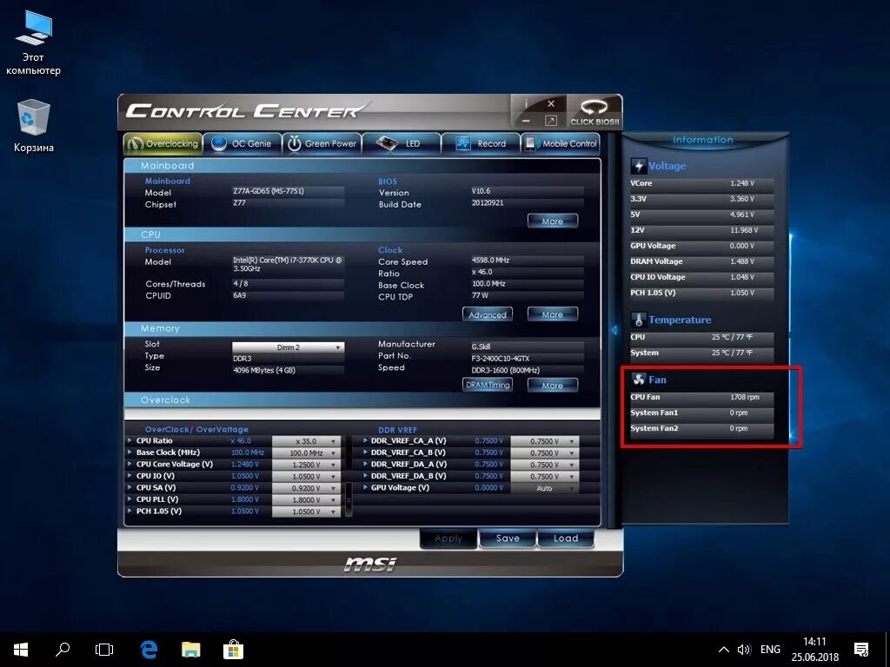This screenshot has width=890, height=667.
Task: Open the Mobile Control tab
Action: coord(561,143)
